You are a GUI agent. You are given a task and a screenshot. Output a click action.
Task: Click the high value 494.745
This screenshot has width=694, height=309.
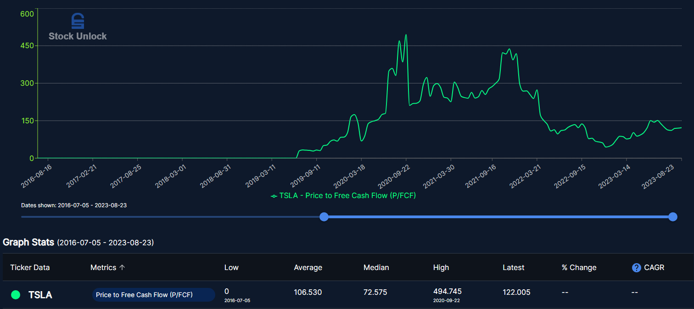pyautogui.click(x=448, y=292)
